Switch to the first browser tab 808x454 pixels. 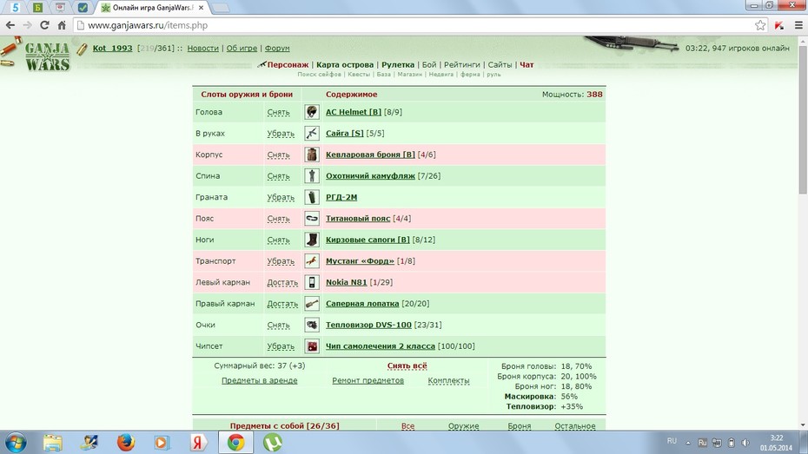click(x=15, y=7)
